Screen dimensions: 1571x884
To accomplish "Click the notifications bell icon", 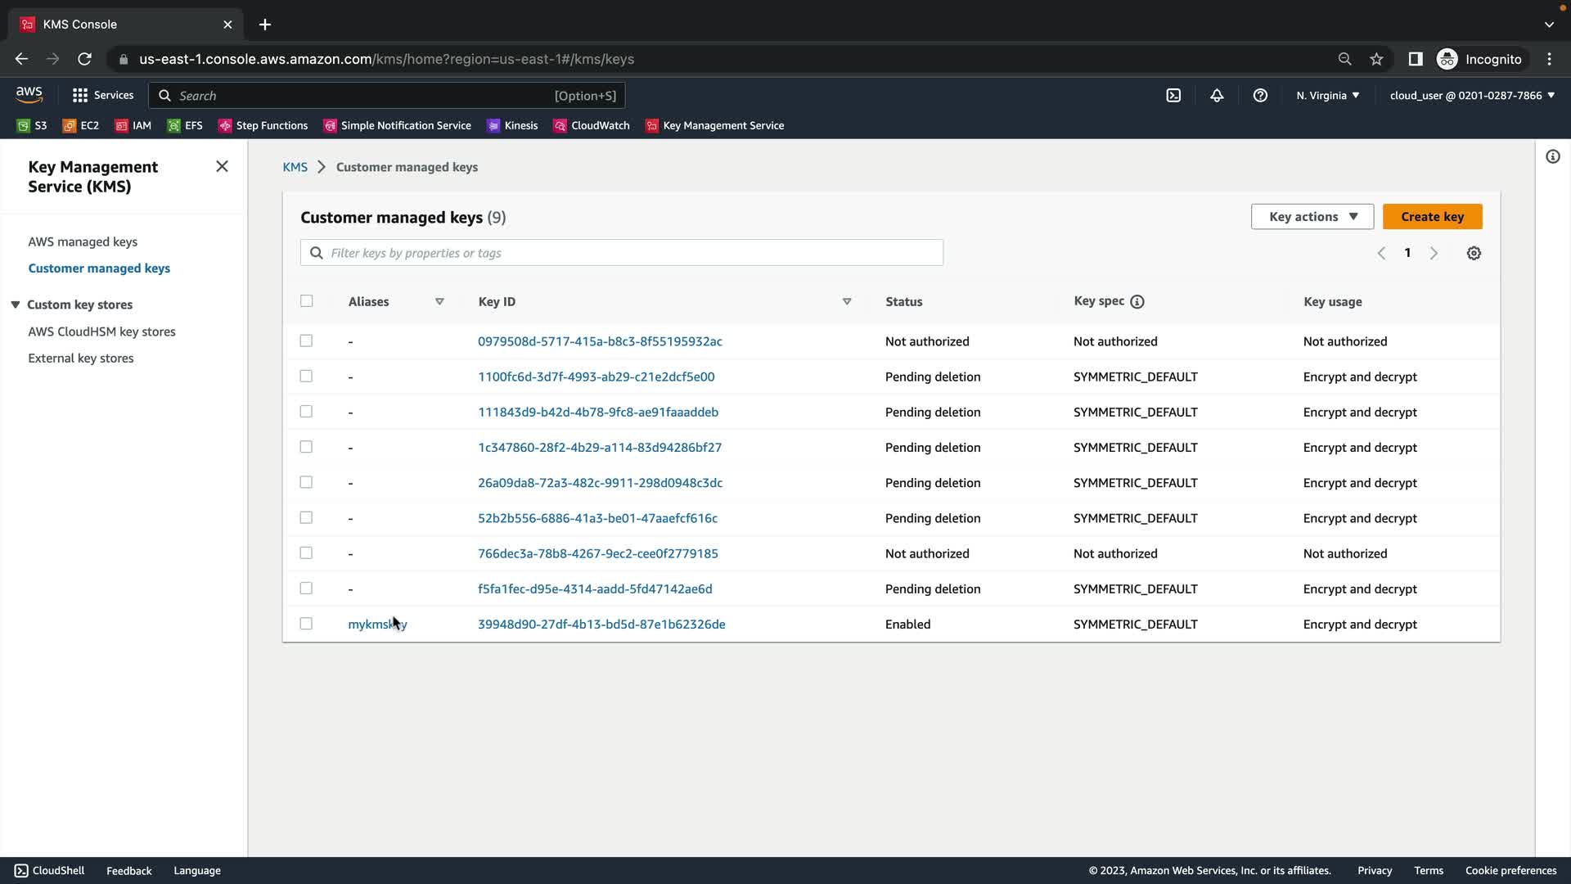I will click(x=1217, y=96).
